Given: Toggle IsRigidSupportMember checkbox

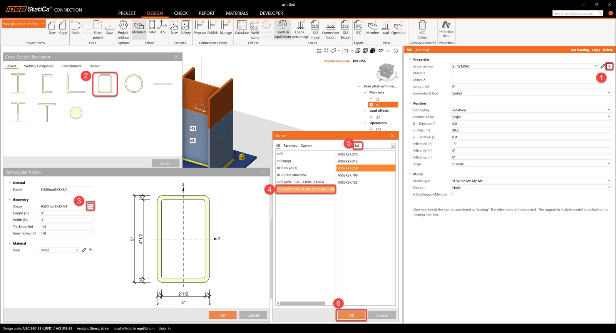Looking at the screenshot, I should point(452,194).
